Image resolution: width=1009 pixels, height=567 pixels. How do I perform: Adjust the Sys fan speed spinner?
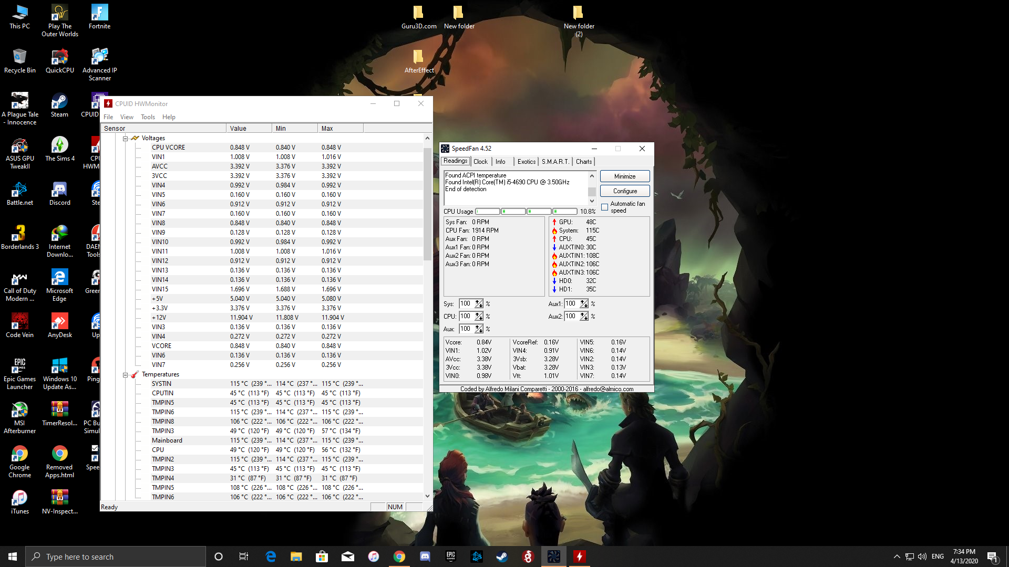pyautogui.click(x=479, y=304)
